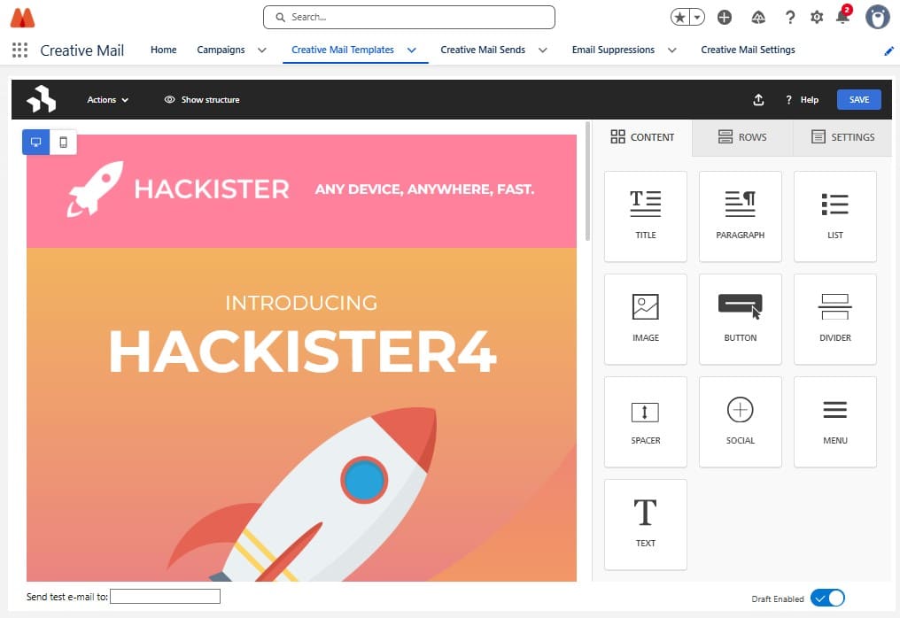Click the email canvas vertical scrollbar
This screenshot has height=618, width=900.
click(587, 182)
